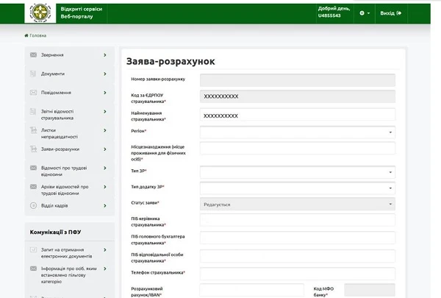The width and height of the screenshot is (441, 298).
Task: Open the Заяви-розрахунки menu item
Action: pyautogui.click(x=60, y=149)
